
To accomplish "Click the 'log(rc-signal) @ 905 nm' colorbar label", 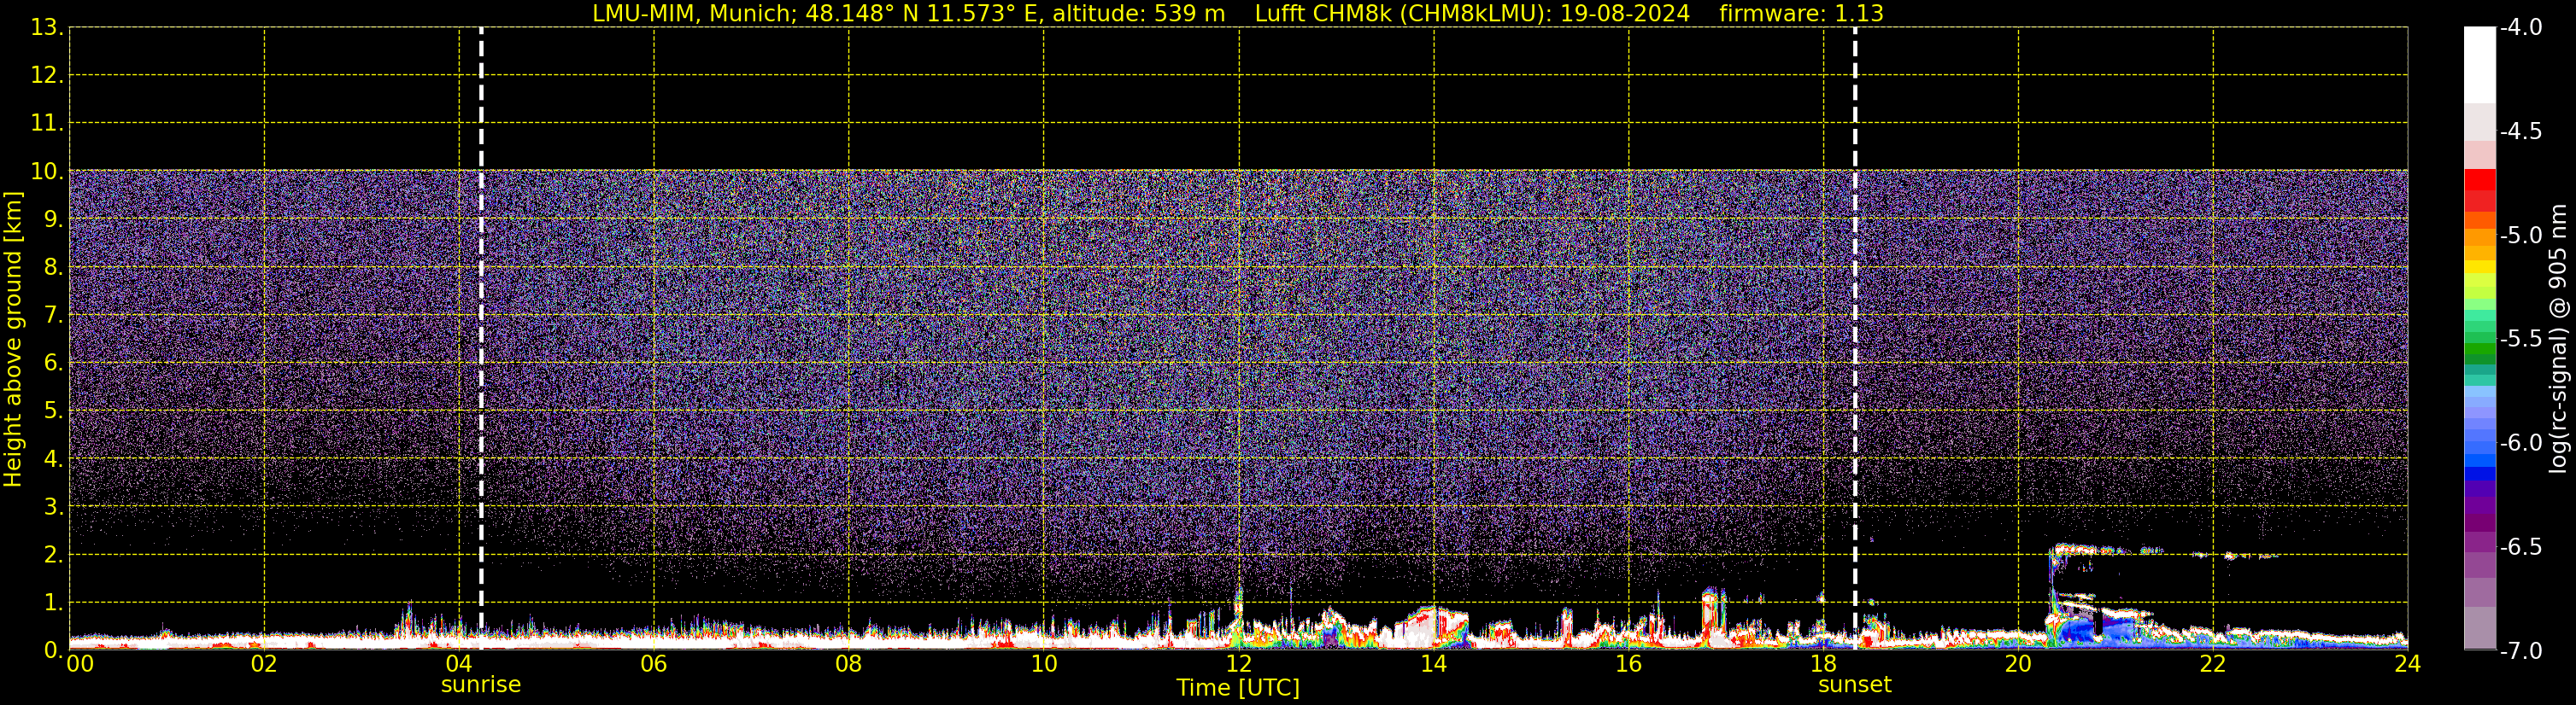I will click(2558, 339).
